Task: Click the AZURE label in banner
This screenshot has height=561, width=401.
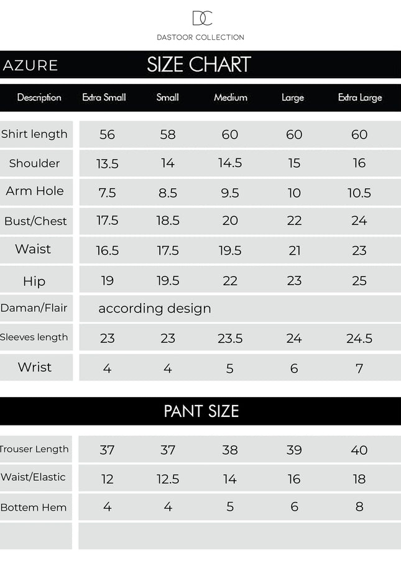Action: [30, 66]
